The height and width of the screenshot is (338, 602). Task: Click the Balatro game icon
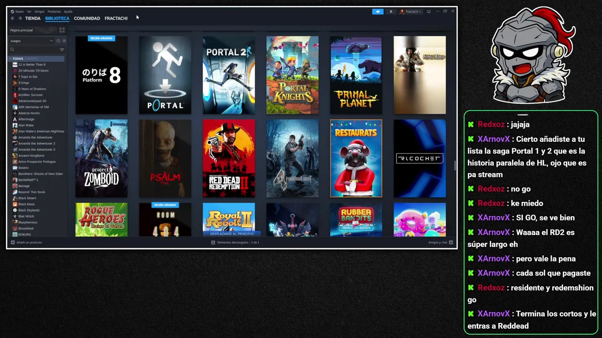coord(15,168)
